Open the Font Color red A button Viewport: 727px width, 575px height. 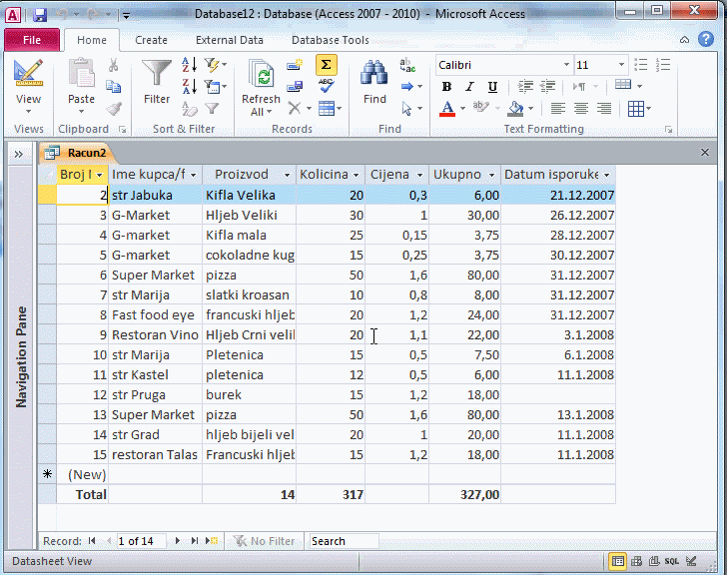(447, 109)
